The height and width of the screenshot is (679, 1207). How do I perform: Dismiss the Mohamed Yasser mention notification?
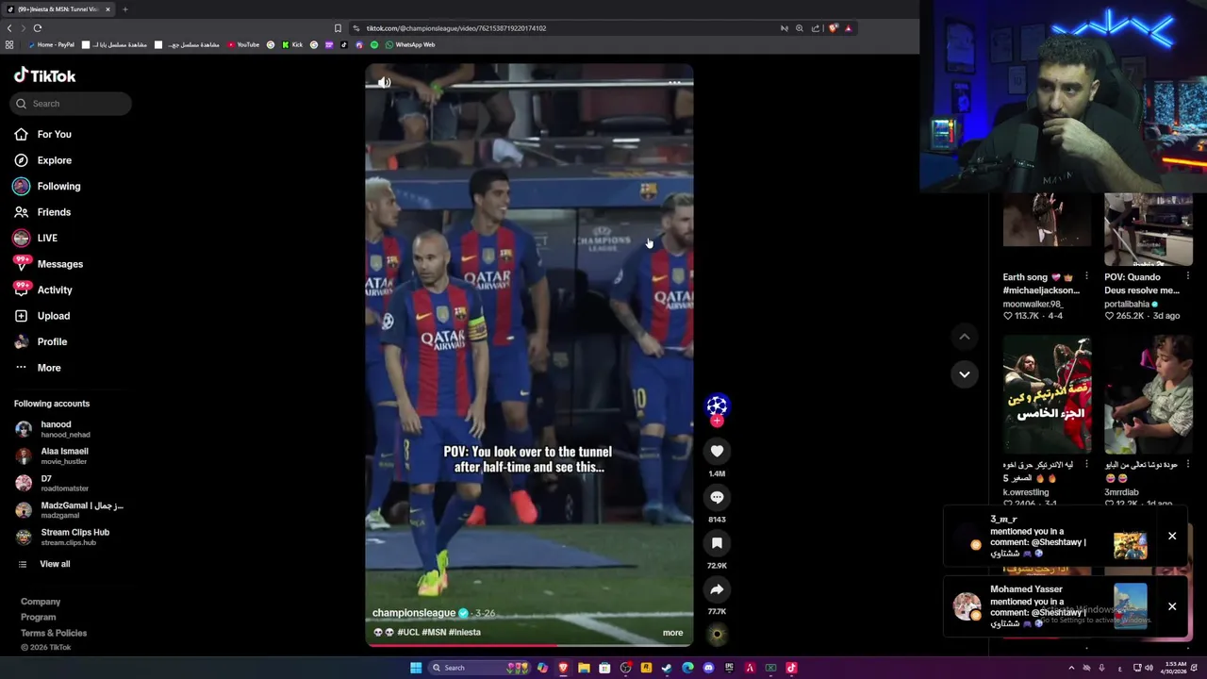point(1172,606)
